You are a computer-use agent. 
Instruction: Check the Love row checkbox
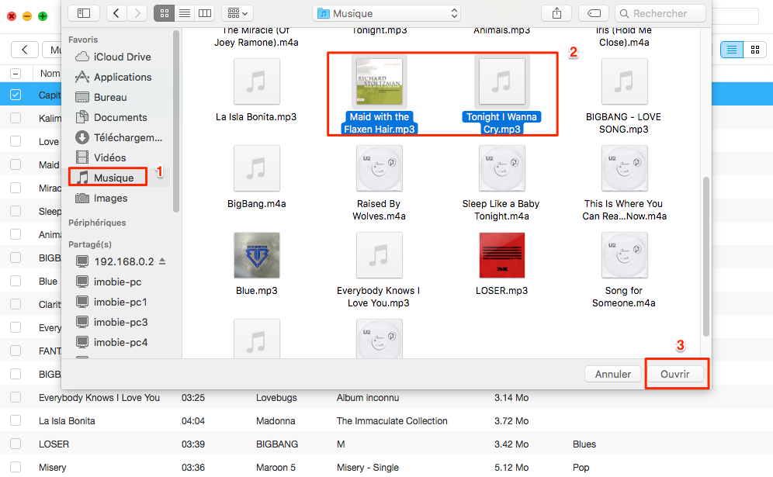point(16,141)
